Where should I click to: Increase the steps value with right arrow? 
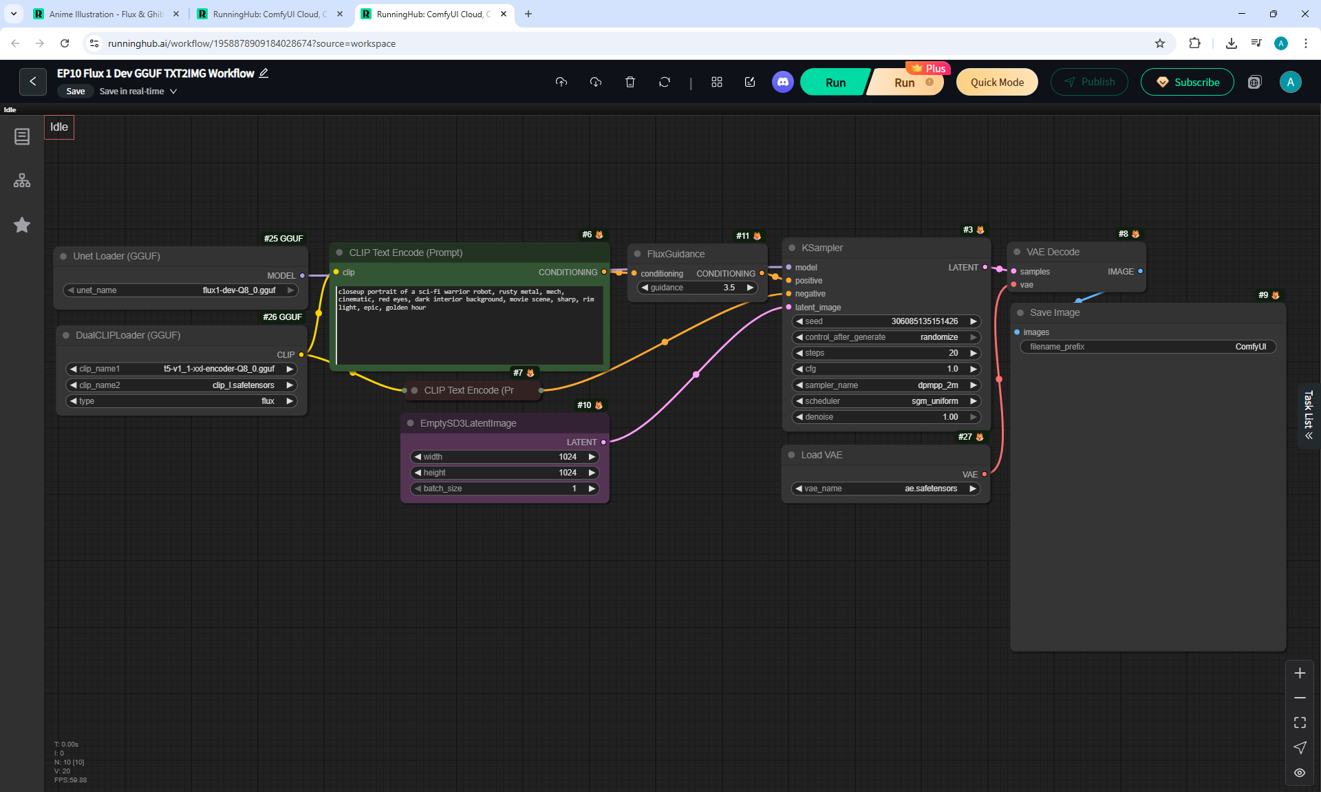point(973,353)
